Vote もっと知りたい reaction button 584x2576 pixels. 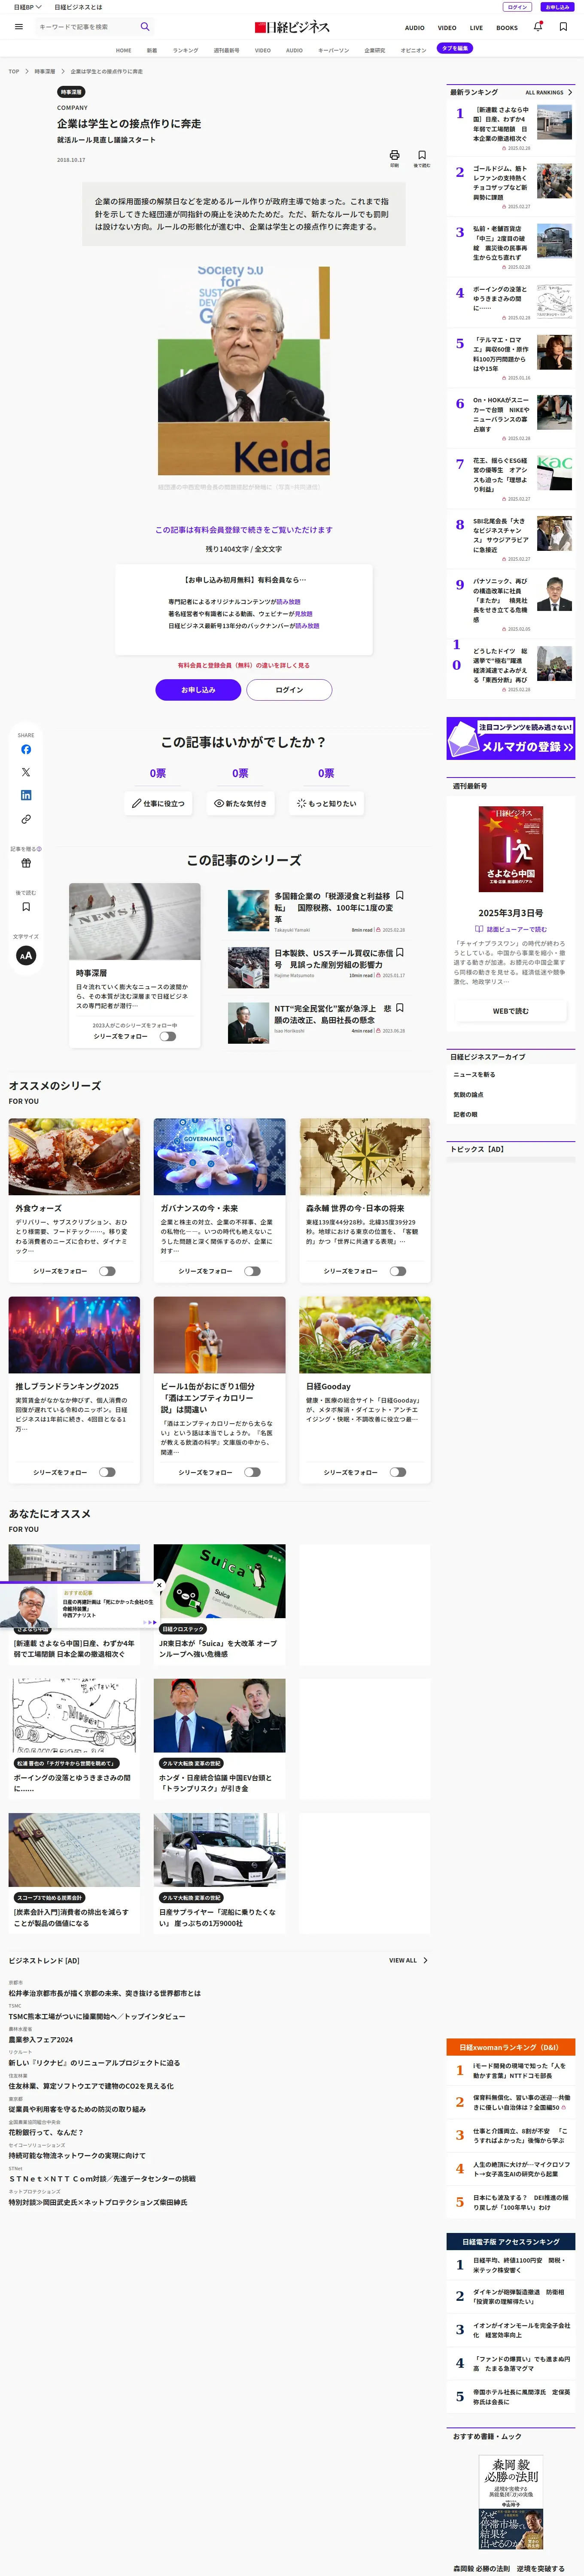(326, 803)
